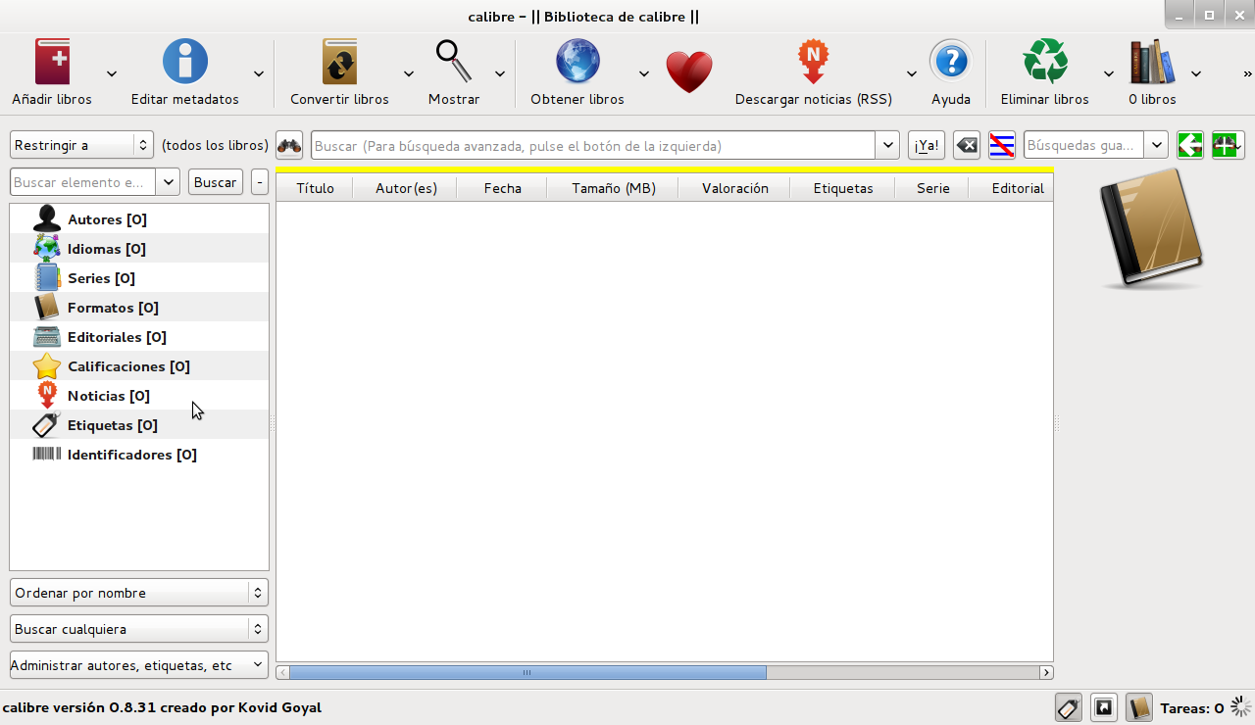This screenshot has width=1255, height=725.
Task: Toggle search result highlighting striped icon
Action: 1002,146
